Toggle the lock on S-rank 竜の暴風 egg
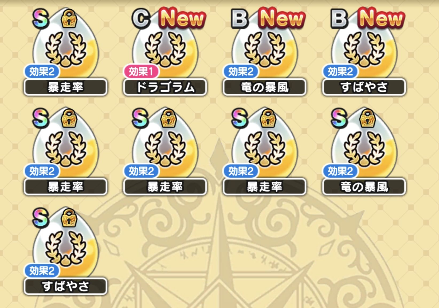This screenshot has height=308, width=439. (368, 118)
